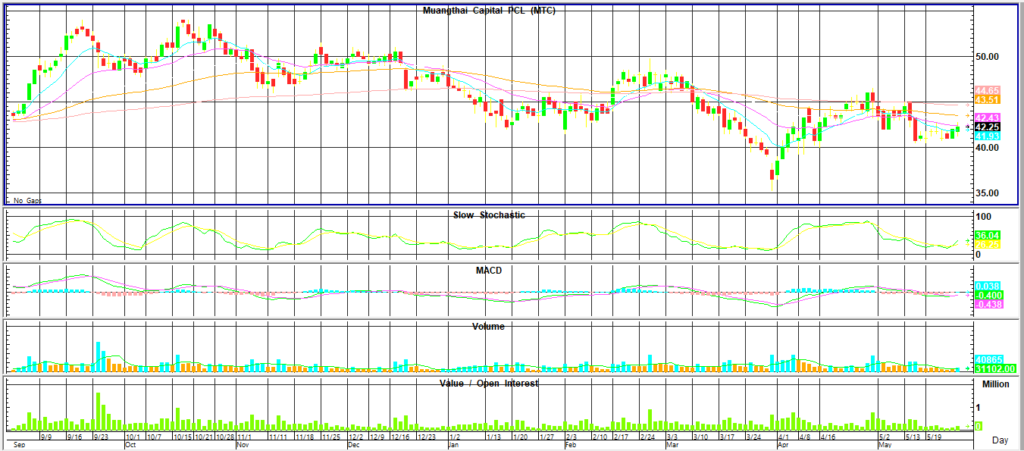Click the 11/11 date label

click(278, 437)
